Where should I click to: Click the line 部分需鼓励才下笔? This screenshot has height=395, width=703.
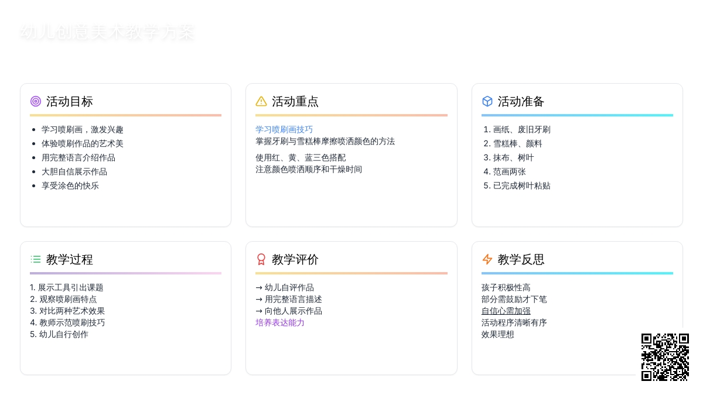pos(514,299)
